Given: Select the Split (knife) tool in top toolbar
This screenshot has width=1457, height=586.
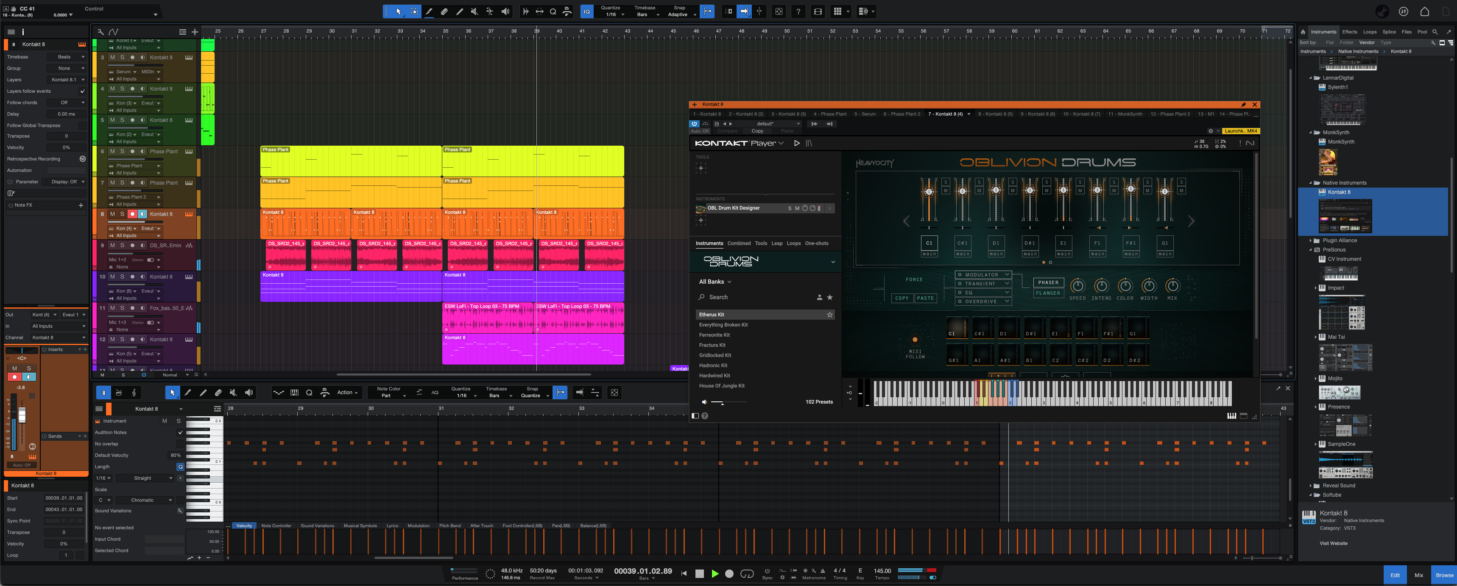Looking at the screenshot, I should [x=429, y=11].
